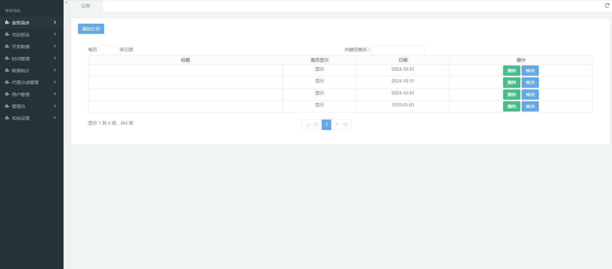Screen dimensions: 612x269
Task: Click the puzzle icon beside 开奖数据
Action: point(7,46)
